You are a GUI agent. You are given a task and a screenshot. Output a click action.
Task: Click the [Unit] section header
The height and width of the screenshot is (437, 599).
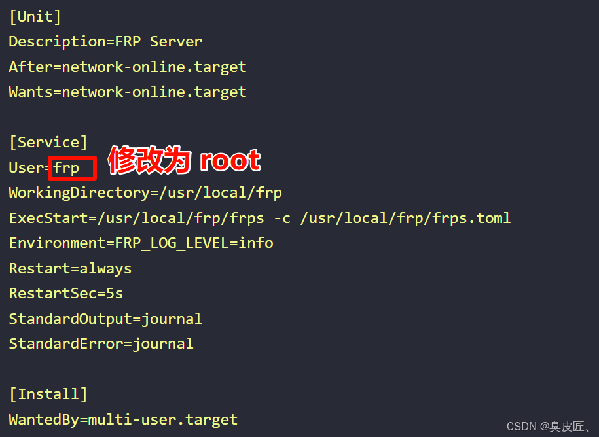[x=35, y=17]
